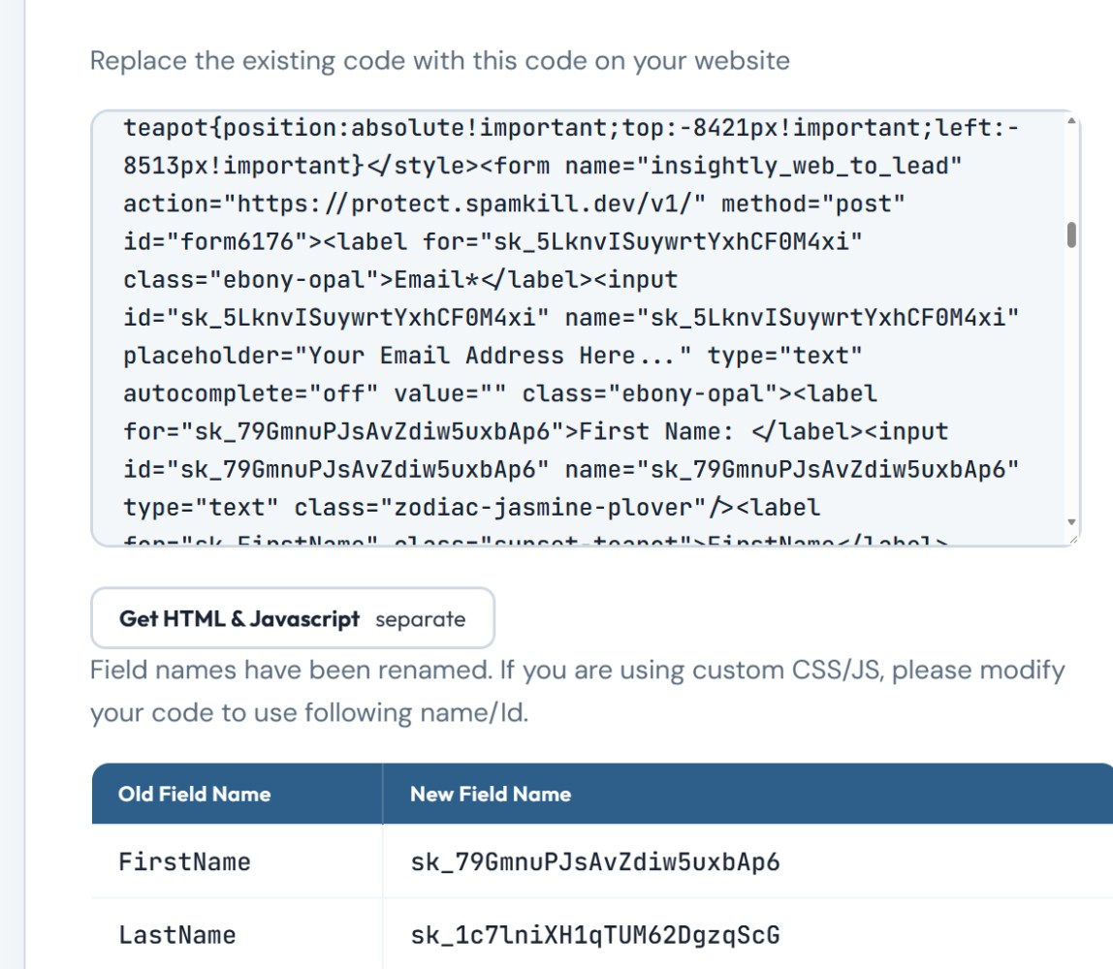Click the code box scrollbar up arrow
The width and height of the screenshot is (1113, 969).
[x=1071, y=121]
